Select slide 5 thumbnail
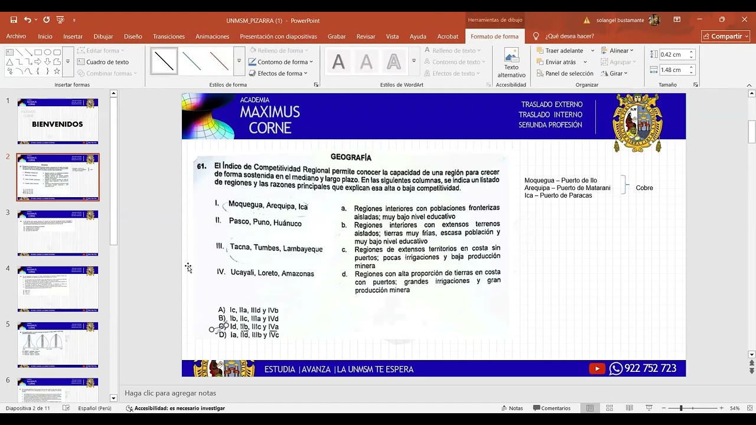 coord(58,345)
